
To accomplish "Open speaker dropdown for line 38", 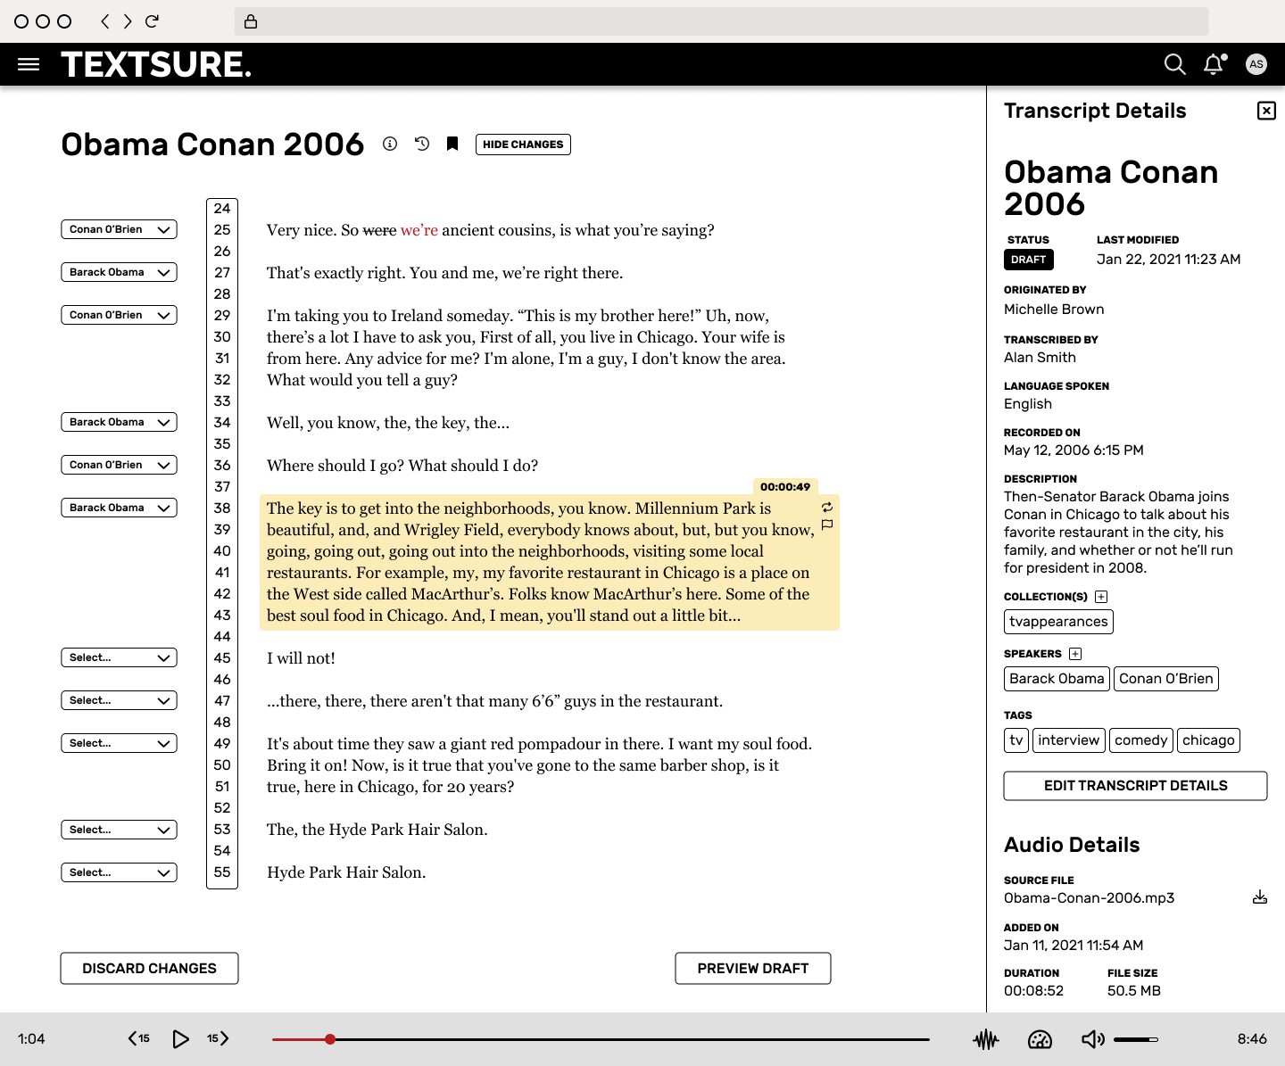I will [x=119, y=508].
